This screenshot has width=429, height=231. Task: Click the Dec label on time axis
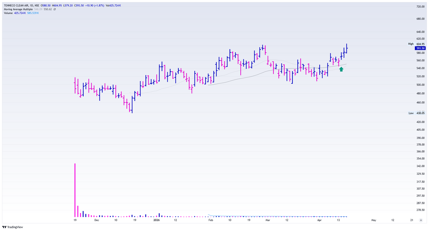pyautogui.click(x=97, y=220)
